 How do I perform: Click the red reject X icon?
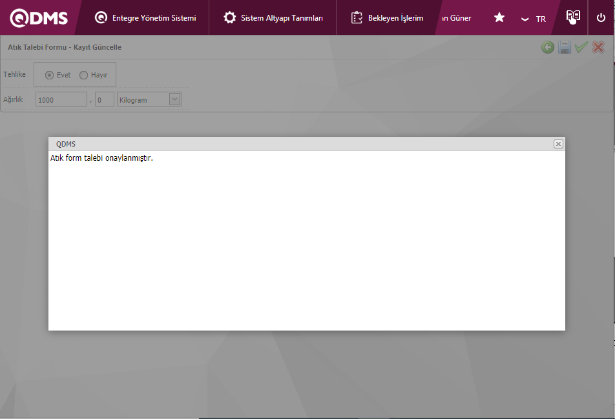[598, 47]
